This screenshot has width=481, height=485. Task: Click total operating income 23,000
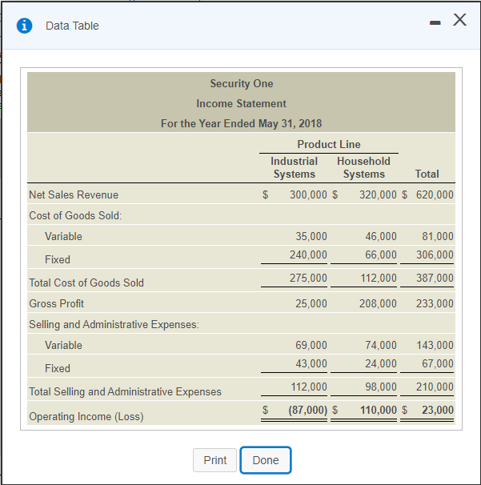click(438, 410)
